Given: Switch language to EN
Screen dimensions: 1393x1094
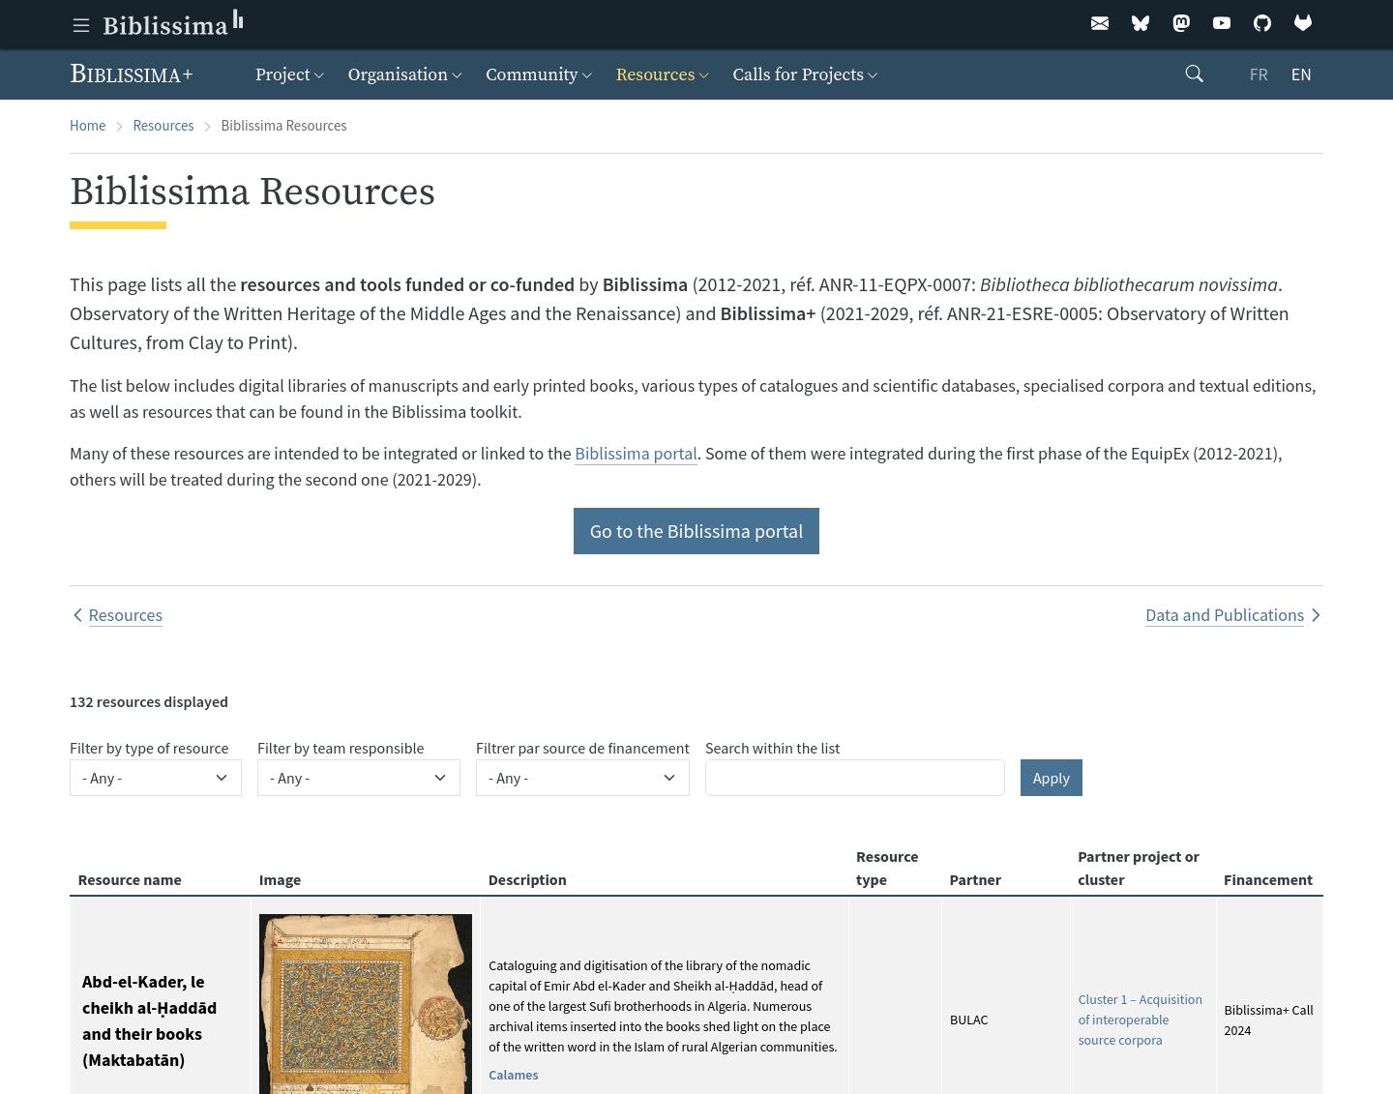Looking at the screenshot, I should 1301,74.
